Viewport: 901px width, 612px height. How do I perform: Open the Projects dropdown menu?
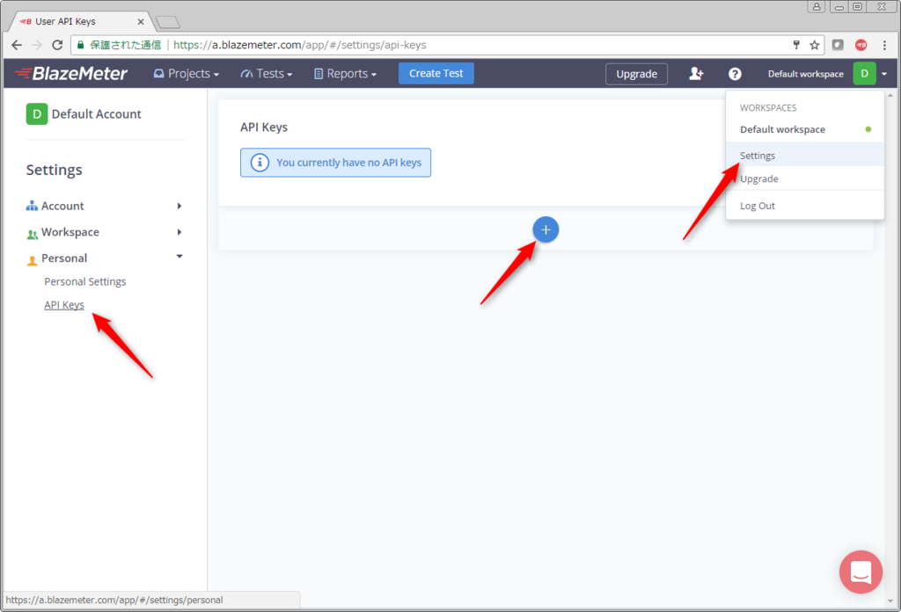click(x=187, y=74)
